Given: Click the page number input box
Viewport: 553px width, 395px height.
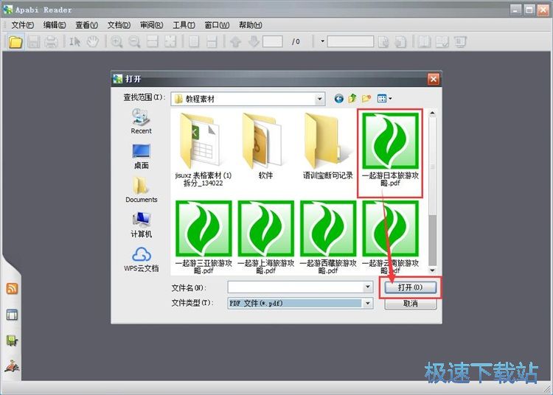Looking at the screenshot, I should [x=273, y=41].
